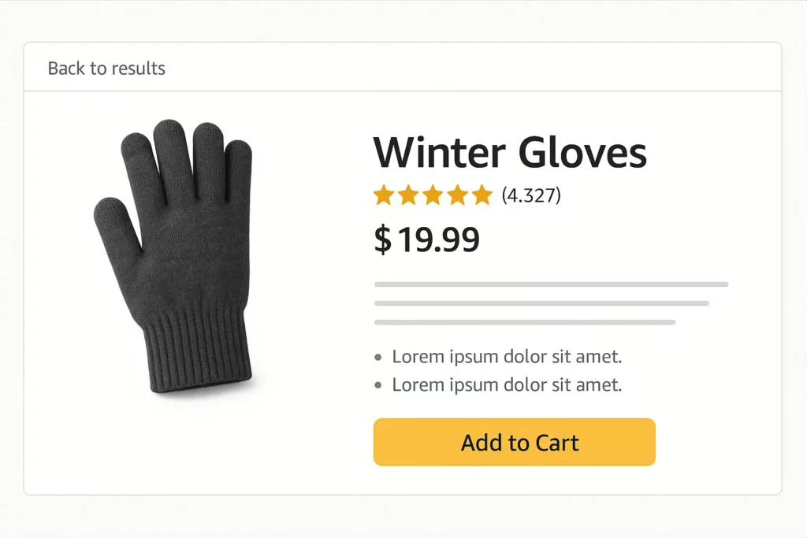The width and height of the screenshot is (807, 538).
Task: Click the second Lorem ipsum bullet text
Action: coord(507,385)
